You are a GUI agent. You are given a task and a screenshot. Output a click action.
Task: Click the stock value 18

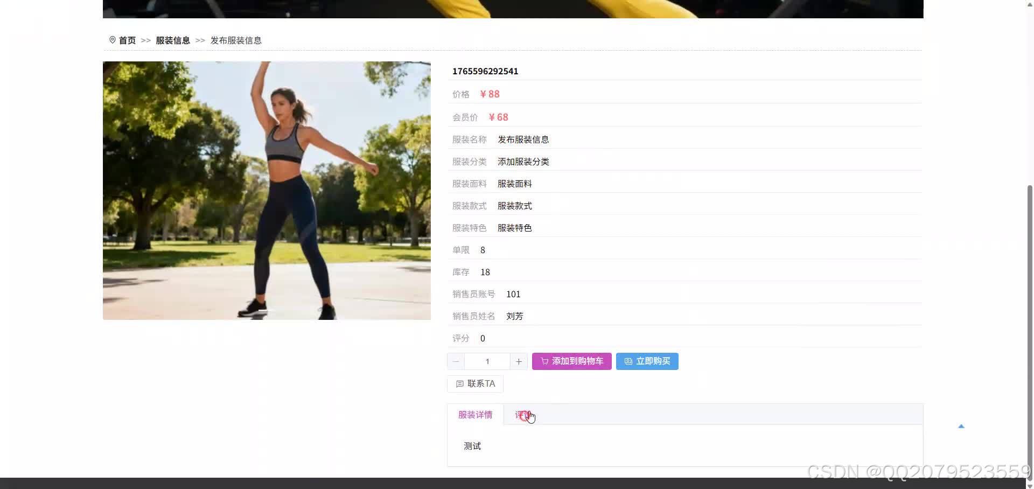(x=485, y=272)
